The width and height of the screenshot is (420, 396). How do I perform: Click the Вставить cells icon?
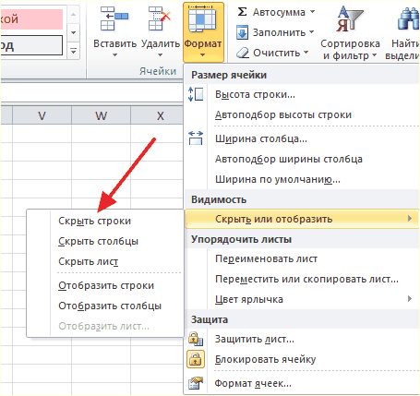pos(114,19)
